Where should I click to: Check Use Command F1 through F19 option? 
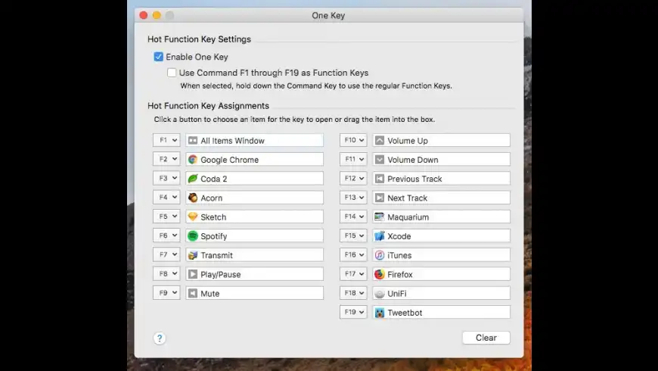(x=172, y=73)
